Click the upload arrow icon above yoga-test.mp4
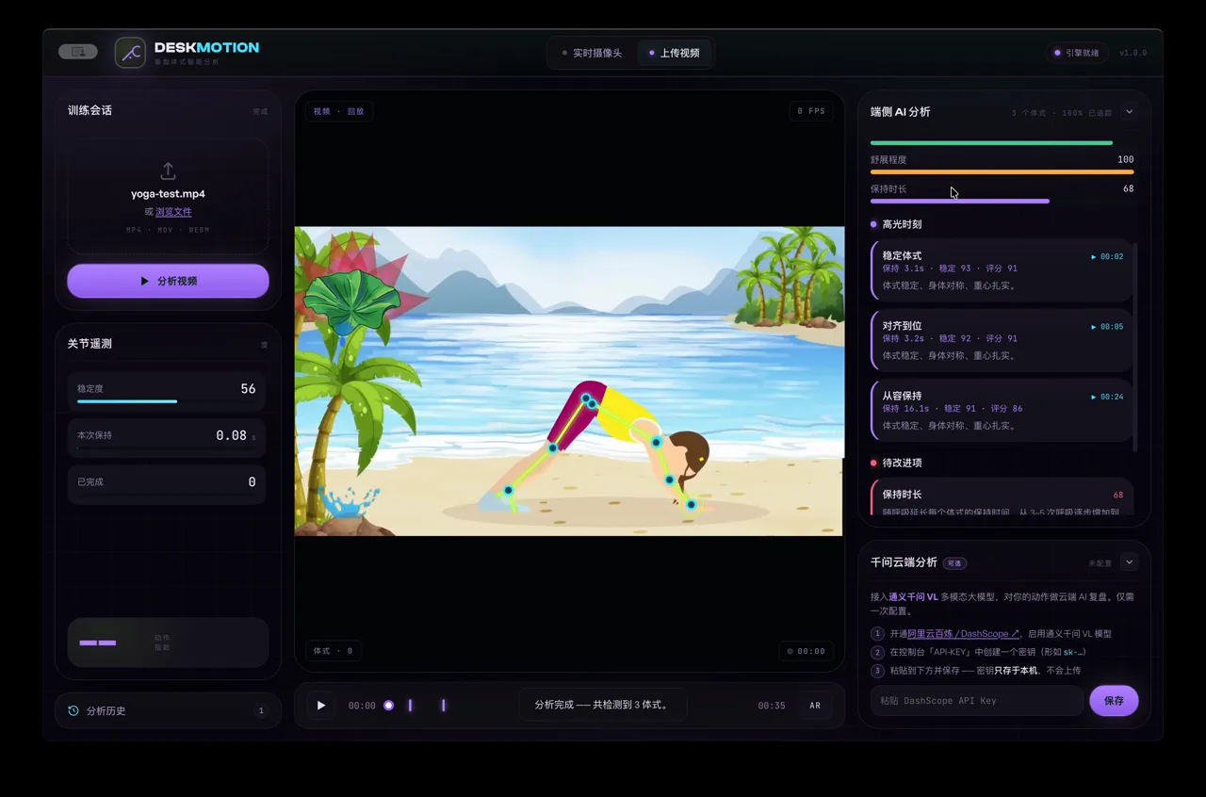Image resolution: width=1206 pixels, height=797 pixels. (168, 171)
